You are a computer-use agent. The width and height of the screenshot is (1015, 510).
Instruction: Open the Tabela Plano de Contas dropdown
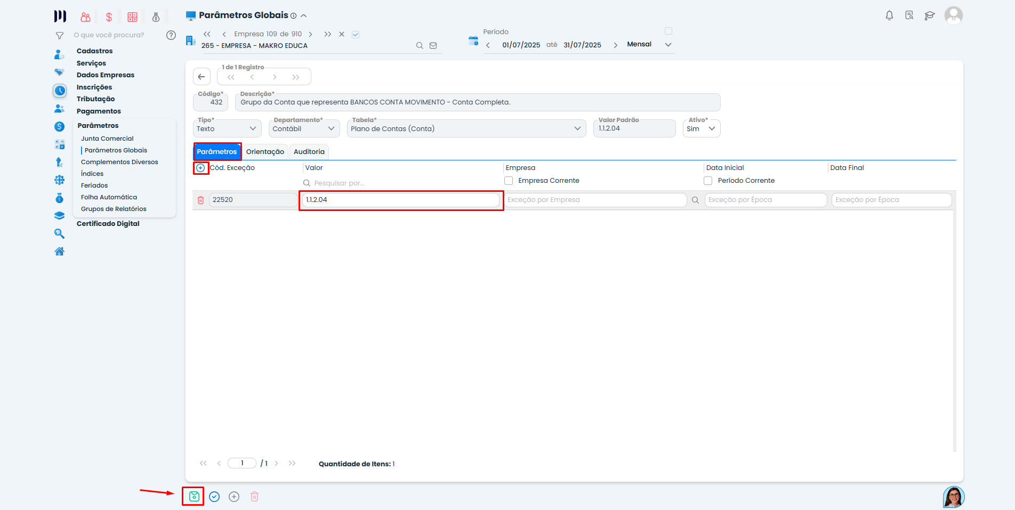pyautogui.click(x=466, y=128)
